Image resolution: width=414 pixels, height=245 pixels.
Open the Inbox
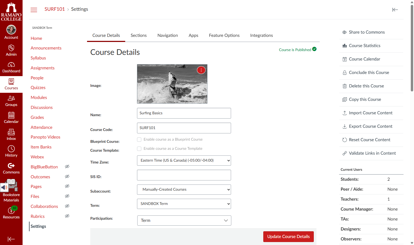pyautogui.click(x=11, y=135)
